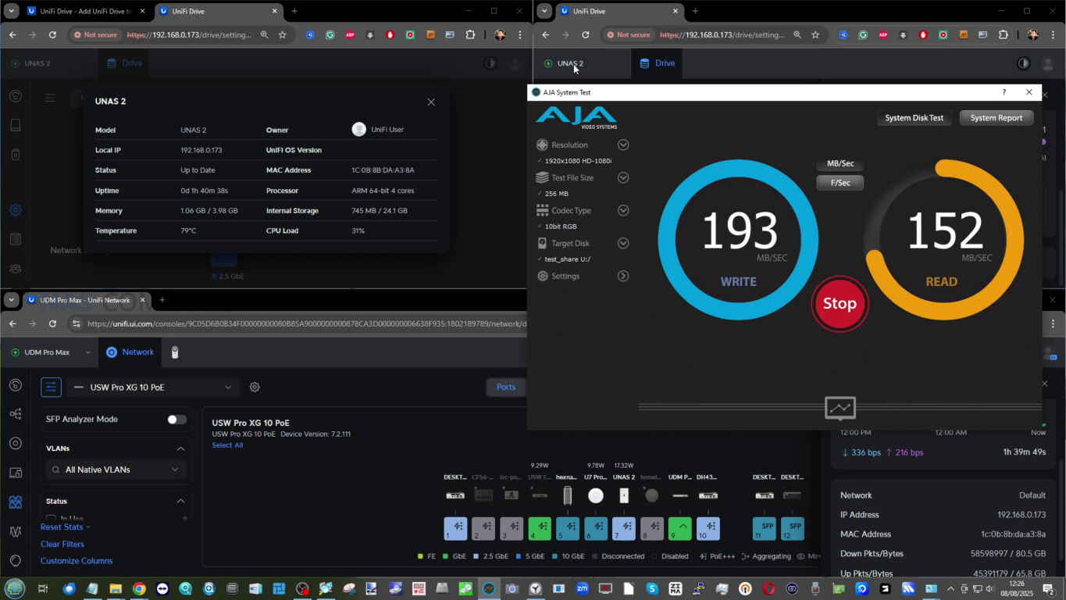Select uplink switch port 9

(680, 529)
